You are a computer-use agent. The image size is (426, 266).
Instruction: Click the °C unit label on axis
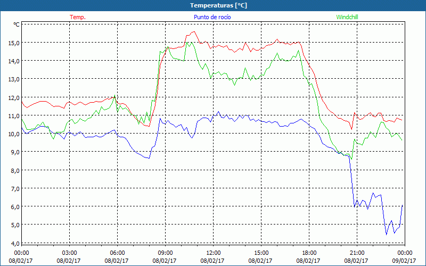pos(17,24)
